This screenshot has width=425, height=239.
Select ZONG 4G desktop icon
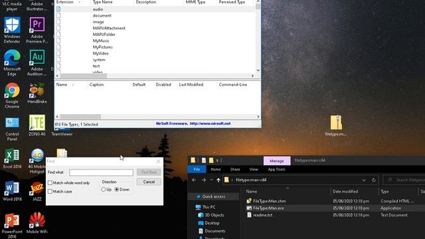coord(37,125)
